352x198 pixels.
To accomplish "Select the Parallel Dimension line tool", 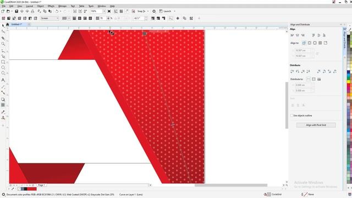I will tap(3, 87).
